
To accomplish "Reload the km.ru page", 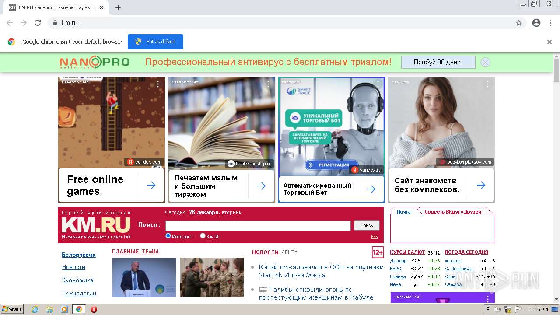I will tap(38, 23).
